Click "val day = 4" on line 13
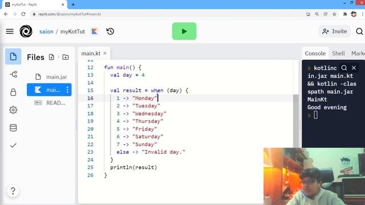Viewport: 365px width, 205px height. coord(127,75)
